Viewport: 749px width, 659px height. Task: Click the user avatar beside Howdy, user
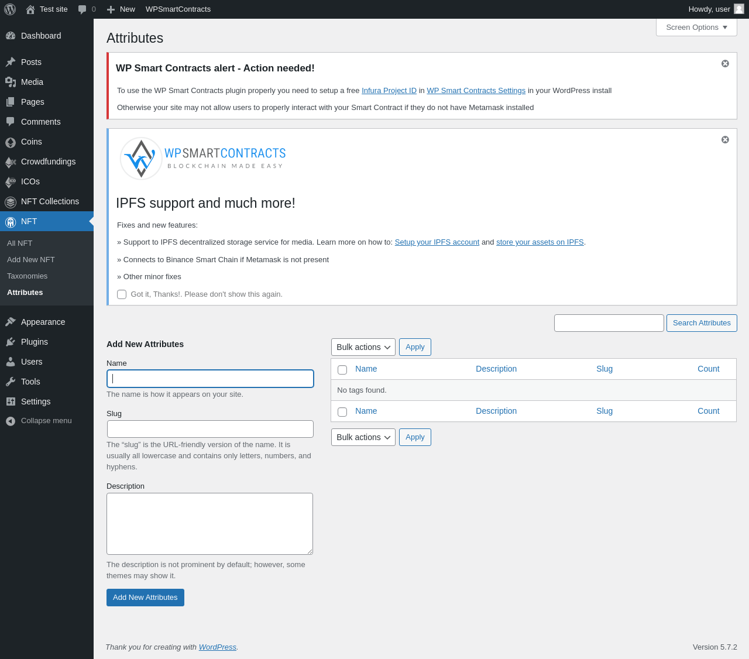point(739,9)
